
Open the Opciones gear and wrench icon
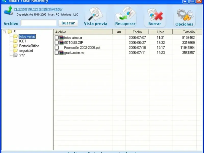point(185,15)
